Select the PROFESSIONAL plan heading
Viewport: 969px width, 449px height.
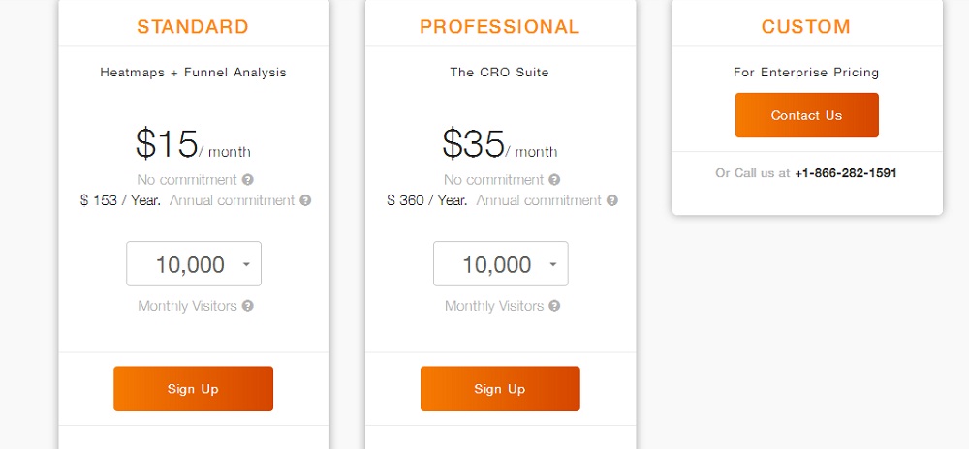coord(500,26)
